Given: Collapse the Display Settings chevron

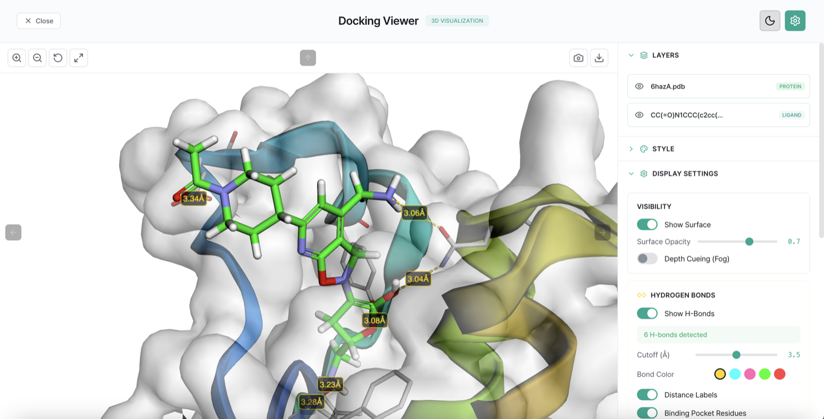Looking at the screenshot, I should (x=631, y=174).
